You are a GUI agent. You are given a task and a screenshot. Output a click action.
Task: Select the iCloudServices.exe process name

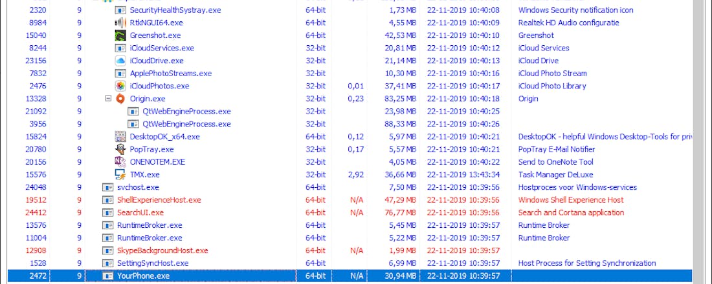[162, 48]
